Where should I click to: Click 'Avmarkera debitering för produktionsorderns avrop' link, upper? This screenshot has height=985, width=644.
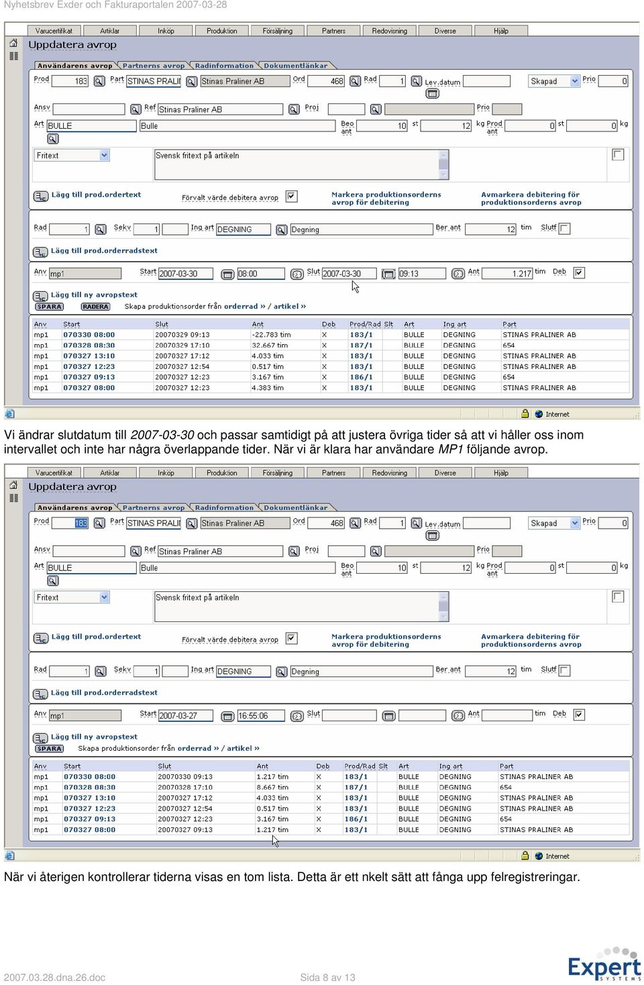[531, 199]
